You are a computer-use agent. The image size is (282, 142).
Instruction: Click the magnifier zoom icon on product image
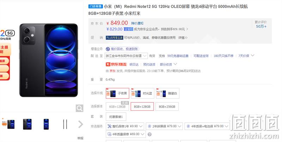(79, 108)
